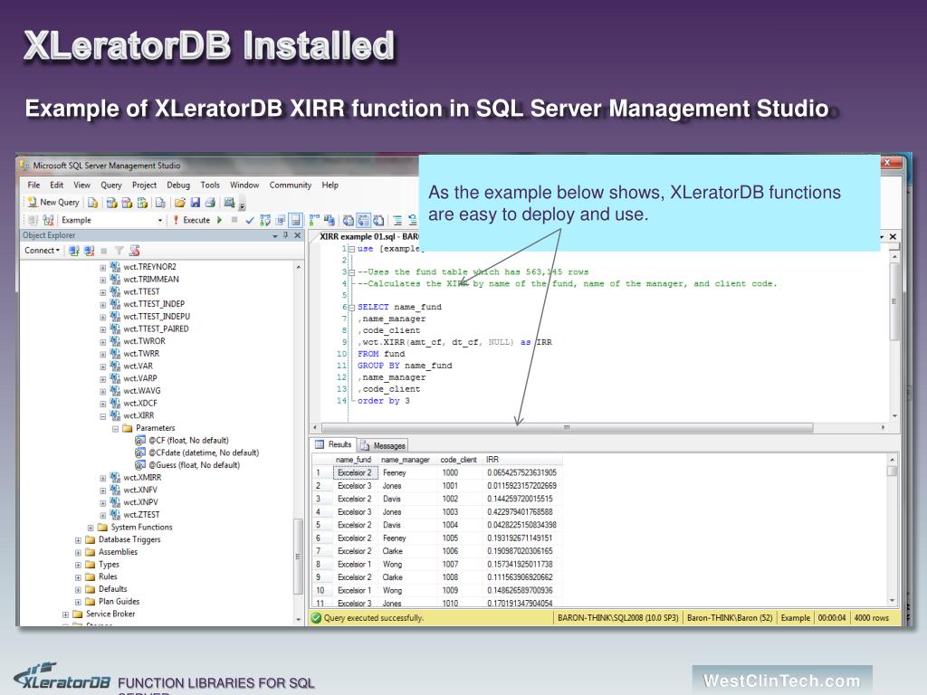The height and width of the screenshot is (695, 927).
Task: Open the Project menu
Action: click(144, 185)
